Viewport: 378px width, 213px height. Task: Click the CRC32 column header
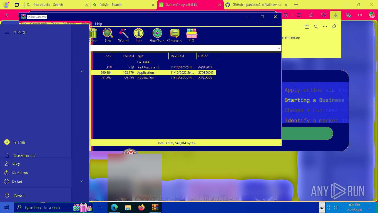point(206,56)
